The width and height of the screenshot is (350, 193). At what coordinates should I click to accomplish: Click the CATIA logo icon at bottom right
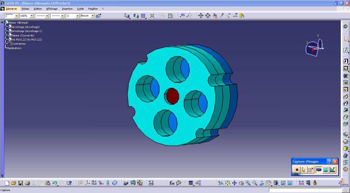(x=344, y=182)
